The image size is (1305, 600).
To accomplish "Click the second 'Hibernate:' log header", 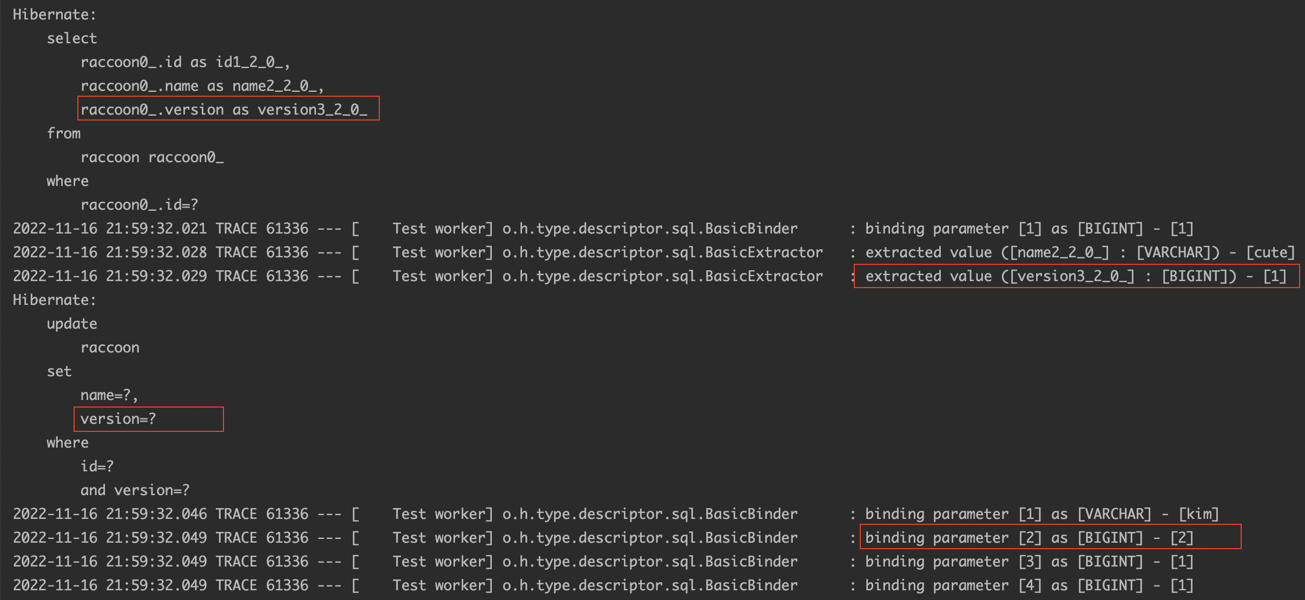I will (x=54, y=300).
